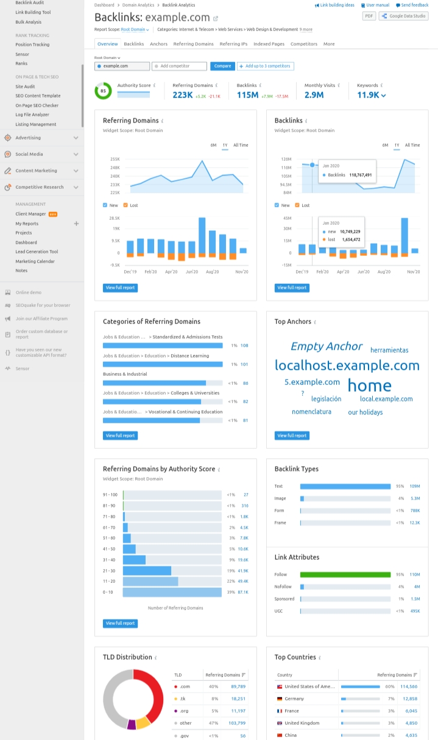Expand the Competitive Research section chevron
The height and width of the screenshot is (740, 438).
pos(76,187)
